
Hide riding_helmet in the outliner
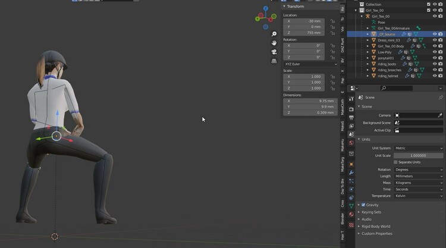click(434, 76)
